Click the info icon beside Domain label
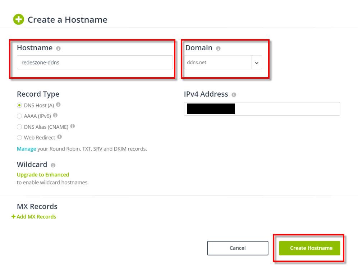Viewport: 358px width, 271px height. click(x=218, y=48)
